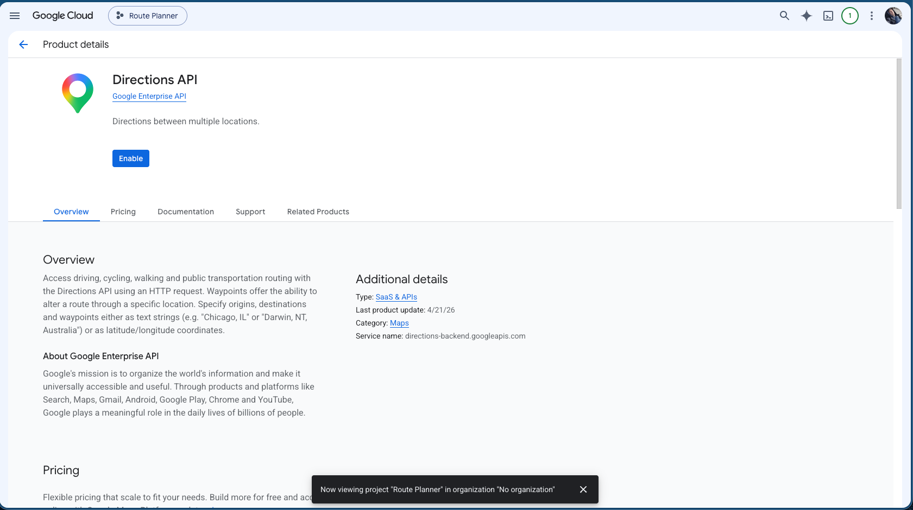This screenshot has height=510, width=913.
Task: Dismiss the project notification toast
Action: (x=583, y=489)
